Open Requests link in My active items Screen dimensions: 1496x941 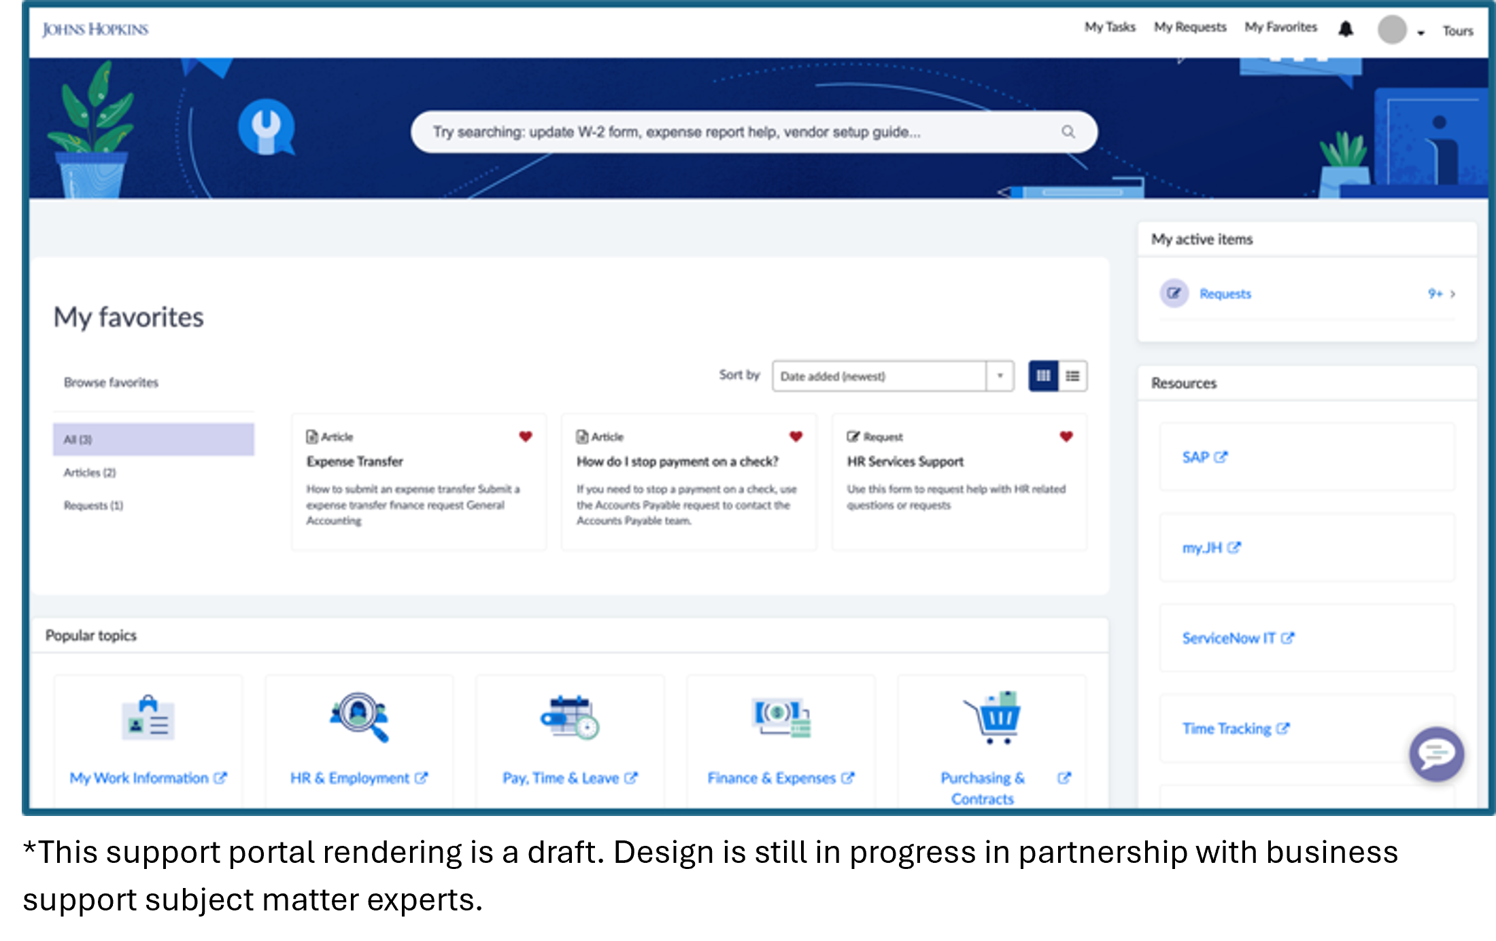[x=1225, y=294]
